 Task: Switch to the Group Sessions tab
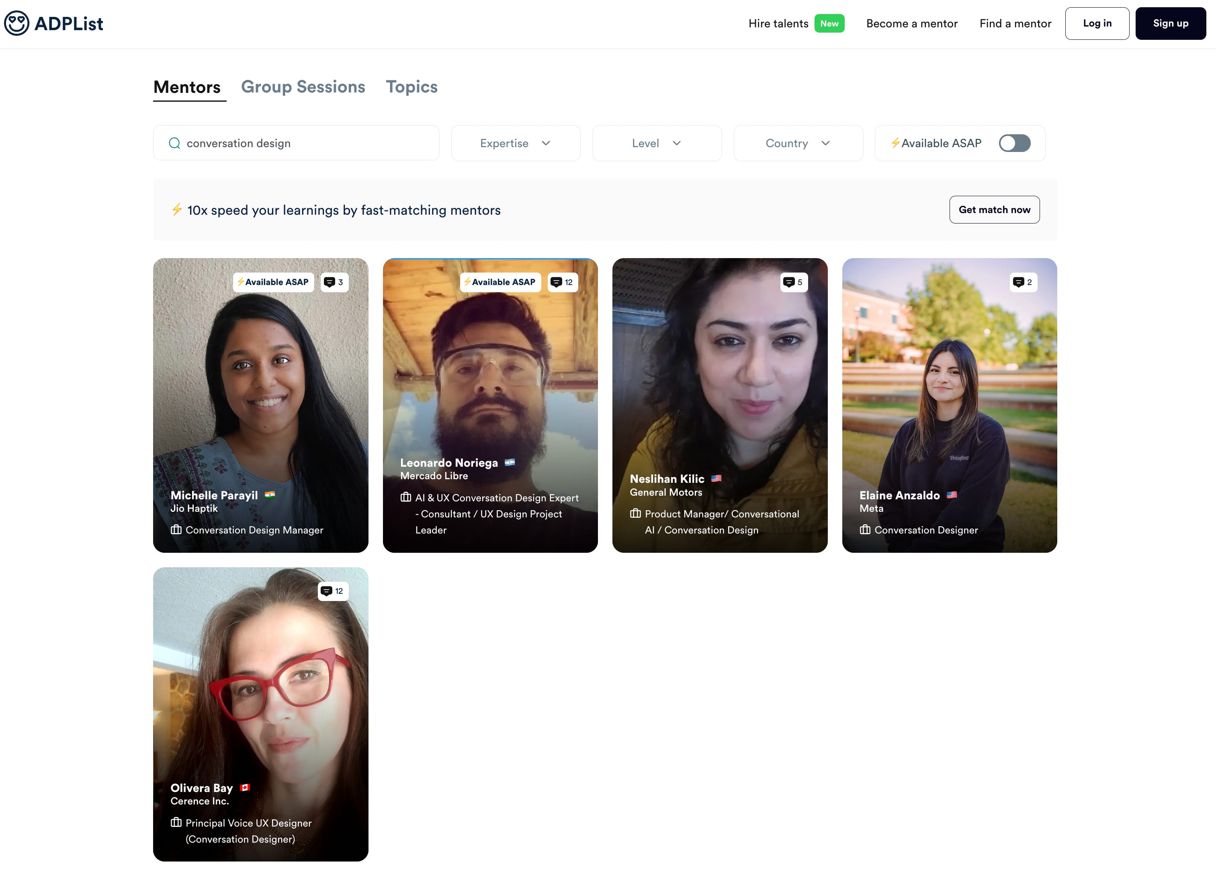(303, 87)
